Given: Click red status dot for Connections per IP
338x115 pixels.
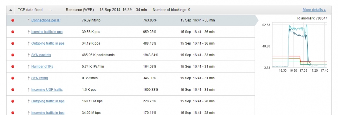Looking at the screenshot, I should (x=13, y=20).
